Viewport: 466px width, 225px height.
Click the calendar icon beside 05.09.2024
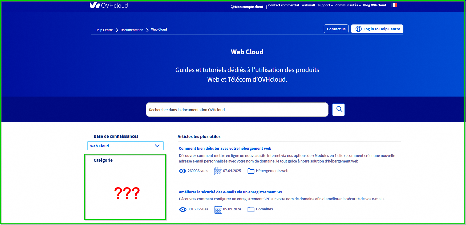click(x=218, y=210)
